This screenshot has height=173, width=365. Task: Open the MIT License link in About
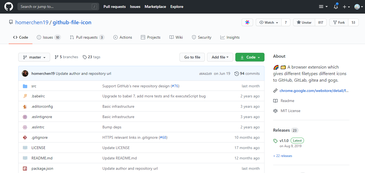click(x=290, y=111)
